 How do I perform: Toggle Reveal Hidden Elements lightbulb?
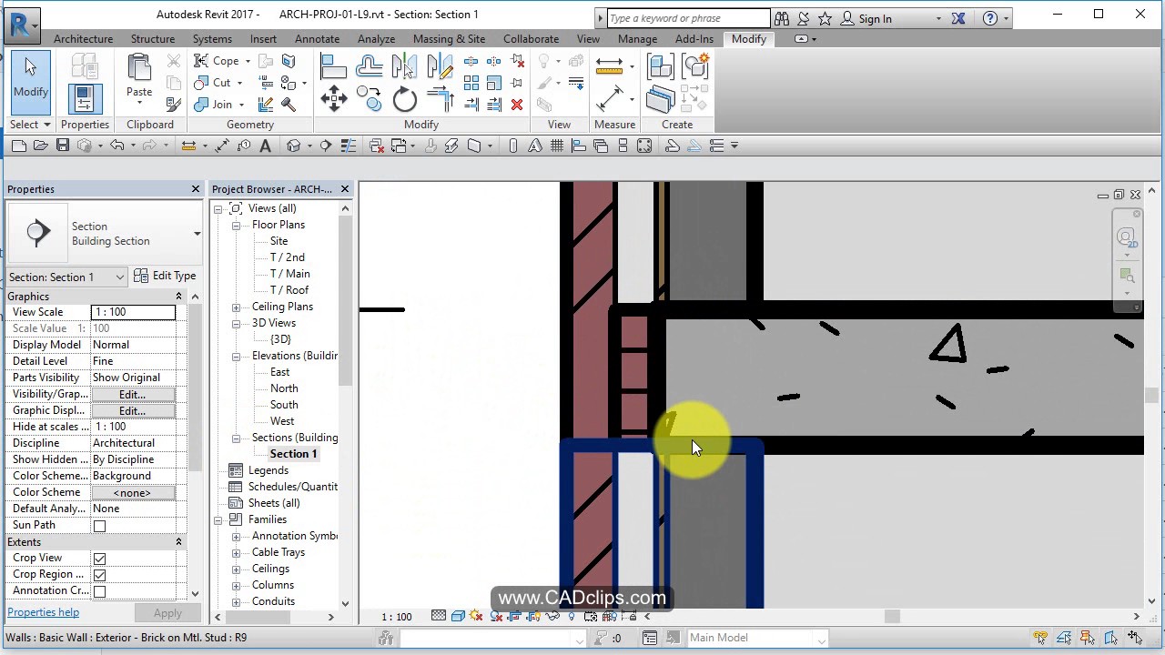click(x=572, y=616)
